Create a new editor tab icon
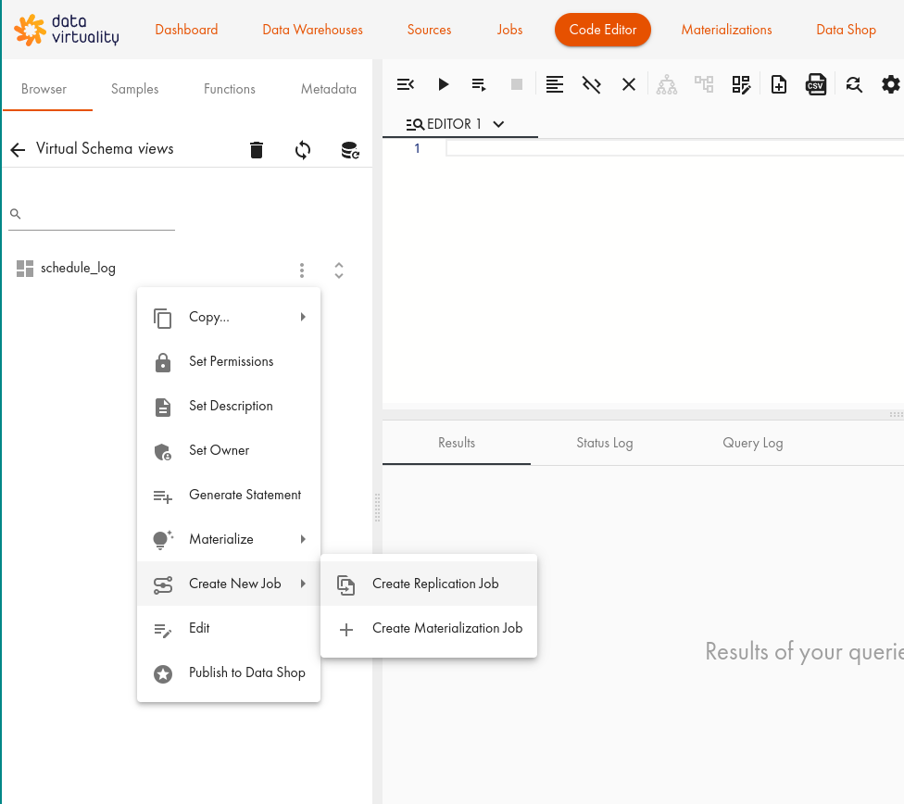904x804 pixels. (x=778, y=83)
